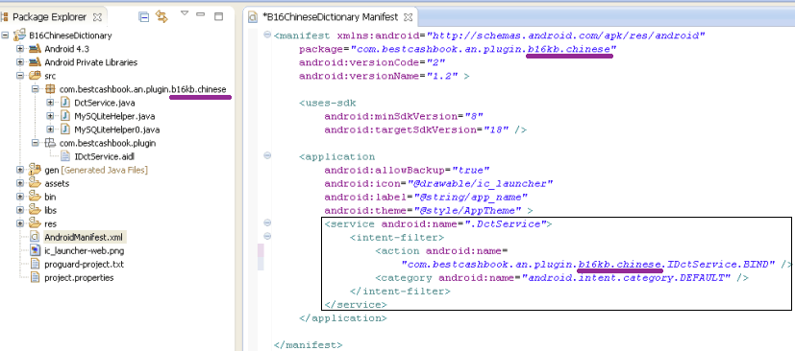Expand MySQLiteHelper0.java node

[50, 129]
